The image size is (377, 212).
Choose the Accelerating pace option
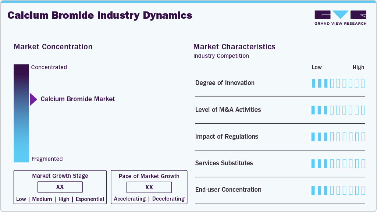pyautogui.click(x=129, y=199)
